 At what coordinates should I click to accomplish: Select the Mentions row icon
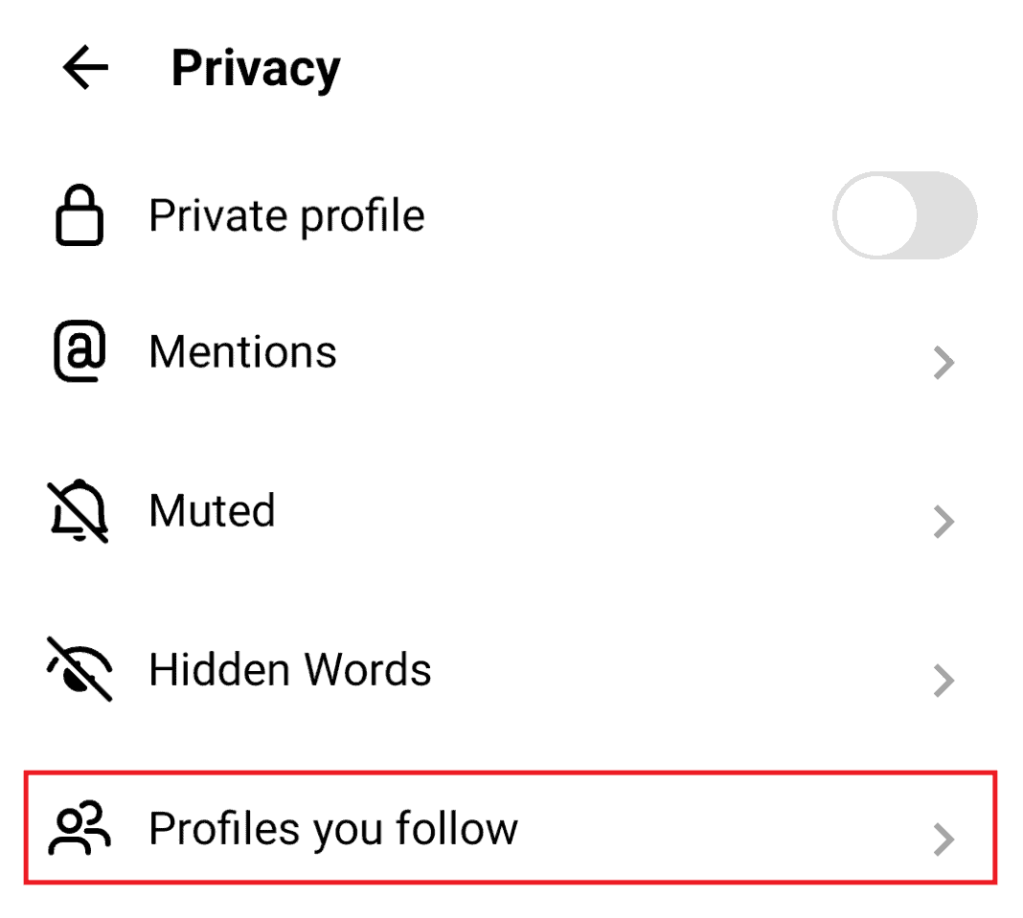tap(79, 351)
